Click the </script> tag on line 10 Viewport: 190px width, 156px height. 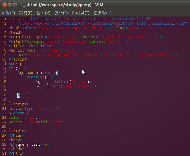(19, 59)
